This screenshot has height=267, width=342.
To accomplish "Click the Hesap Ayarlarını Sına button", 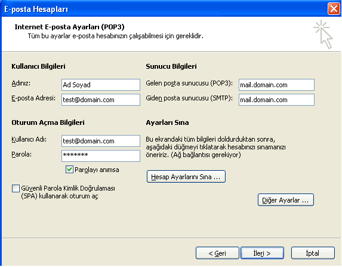I will (186, 177).
